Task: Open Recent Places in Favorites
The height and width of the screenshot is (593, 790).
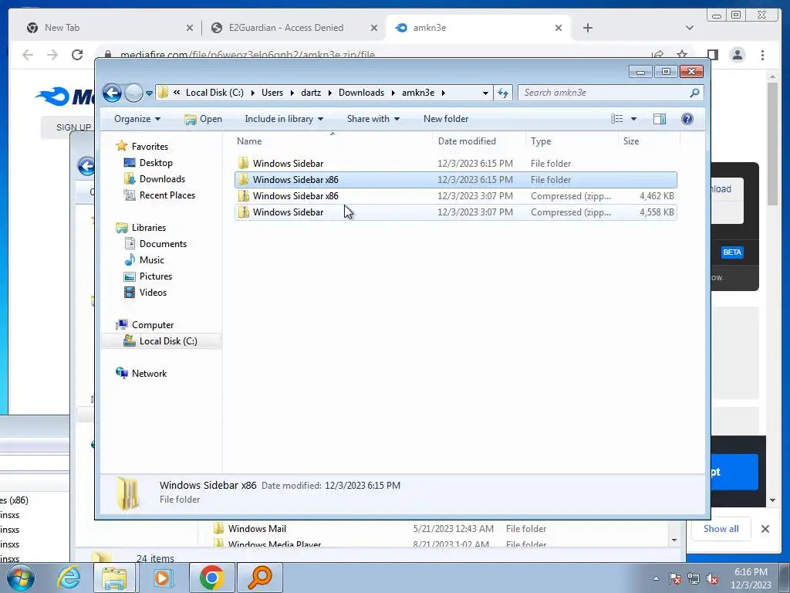Action: (x=167, y=195)
